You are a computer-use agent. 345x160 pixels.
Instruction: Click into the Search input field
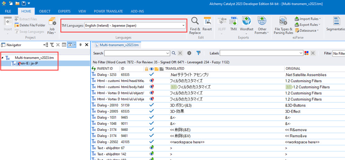click(137, 53)
